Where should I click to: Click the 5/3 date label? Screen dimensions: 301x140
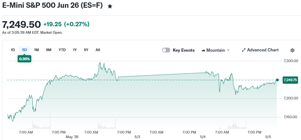[x=137, y=137]
